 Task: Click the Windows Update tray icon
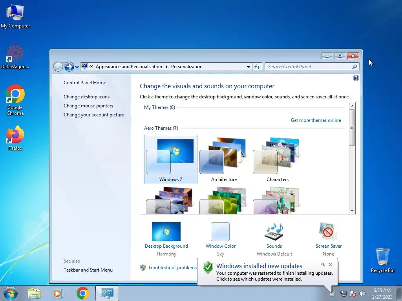(332, 294)
